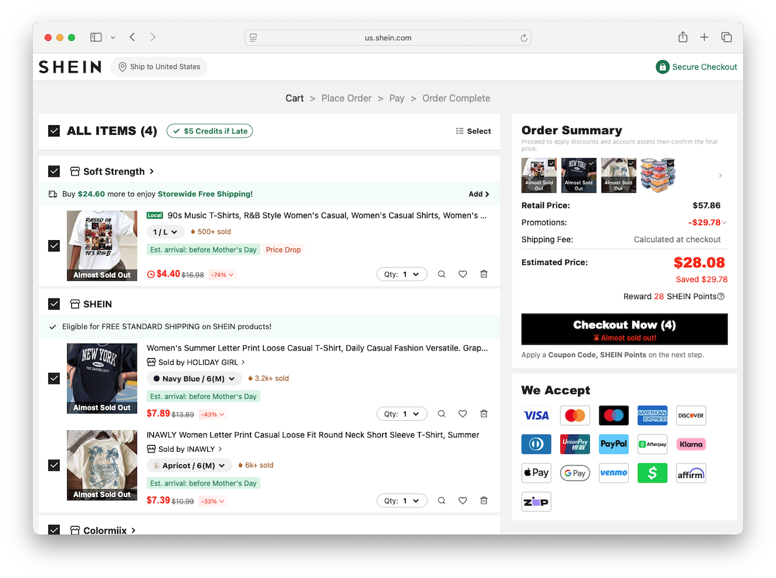Click the Apple Pay icon

(536, 473)
